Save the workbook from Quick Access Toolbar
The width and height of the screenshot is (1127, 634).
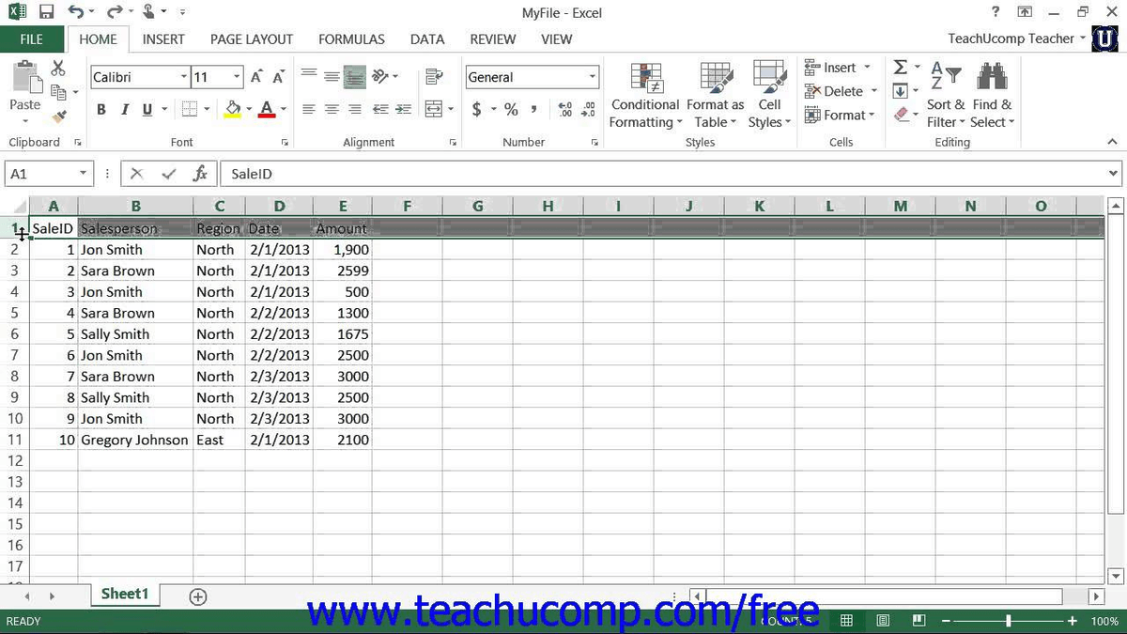[x=48, y=13]
